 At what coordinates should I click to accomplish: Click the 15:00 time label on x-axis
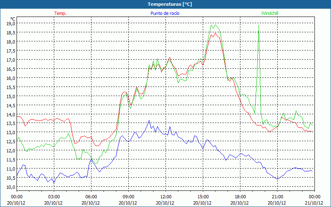(x=203, y=197)
